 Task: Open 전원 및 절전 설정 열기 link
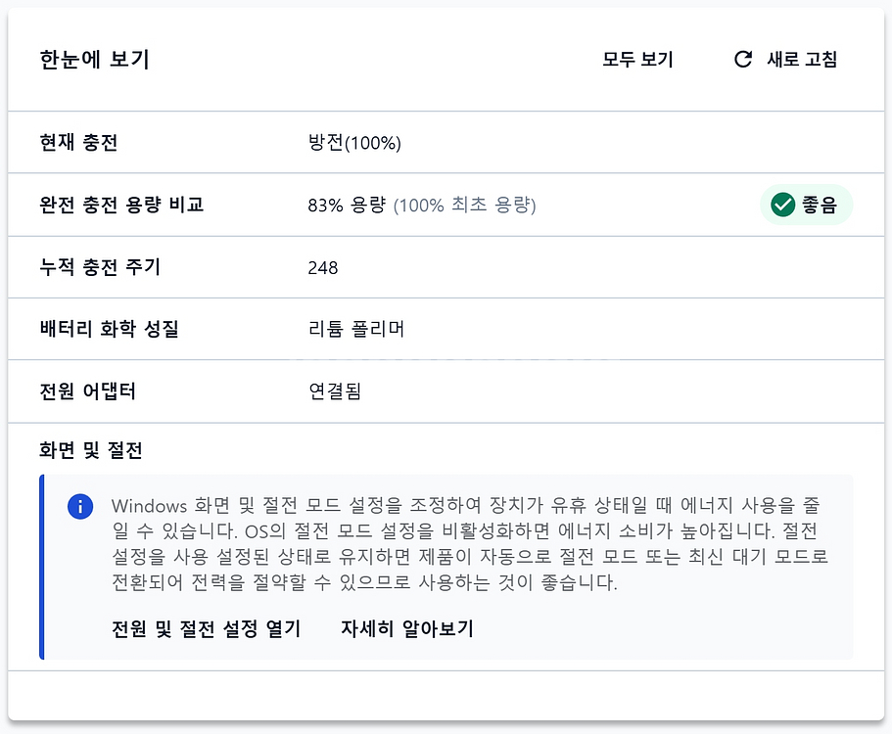click(x=207, y=628)
